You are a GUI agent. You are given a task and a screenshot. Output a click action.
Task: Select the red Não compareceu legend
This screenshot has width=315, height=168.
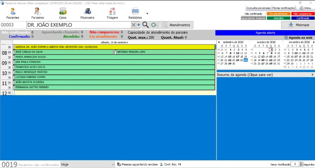click(x=303, y=14)
